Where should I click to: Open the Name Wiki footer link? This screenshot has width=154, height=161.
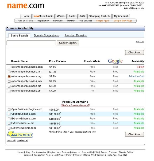pyautogui.click(x=89, y=155)
